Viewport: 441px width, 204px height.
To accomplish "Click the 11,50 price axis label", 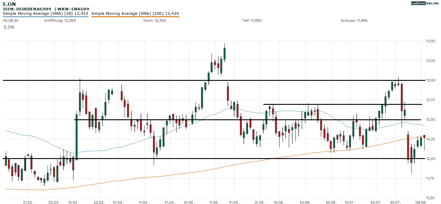I will [430, 198].
